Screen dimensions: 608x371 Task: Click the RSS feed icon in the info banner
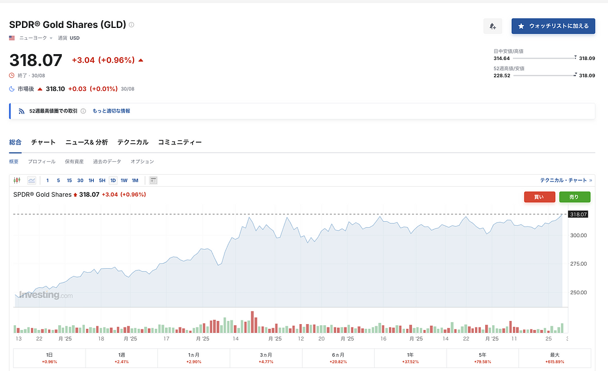point(21,111)
